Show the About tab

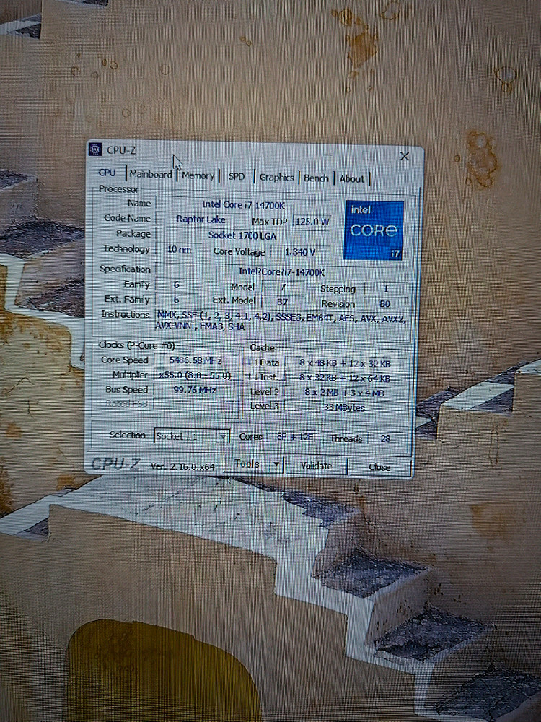(x=352, y=179)
